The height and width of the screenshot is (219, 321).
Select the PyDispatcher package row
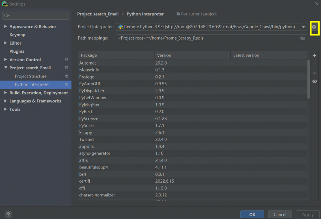pyautogui.click(x=192, y=91)
